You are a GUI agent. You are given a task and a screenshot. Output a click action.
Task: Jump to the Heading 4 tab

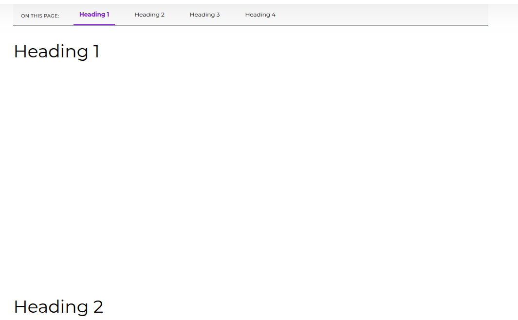click(260, 15)
